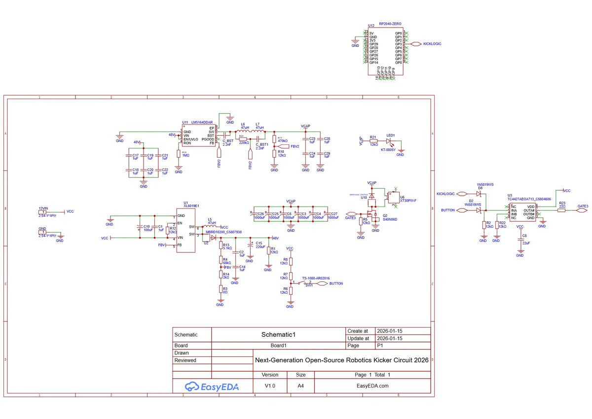Click the V1.0 version value
592x419 pixels.
[270, 385]
